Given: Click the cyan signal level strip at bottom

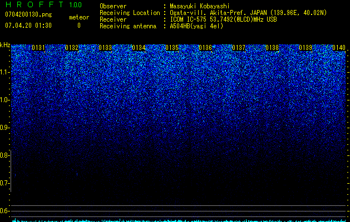Looking at the screenshot, I should pyautogui.click(x=179, y=220).
